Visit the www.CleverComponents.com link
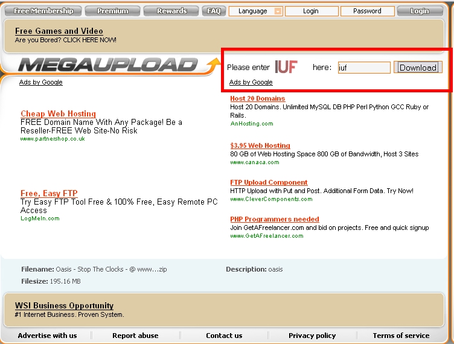Viewport: 454px width, 344px height. (x=271, y=199)
